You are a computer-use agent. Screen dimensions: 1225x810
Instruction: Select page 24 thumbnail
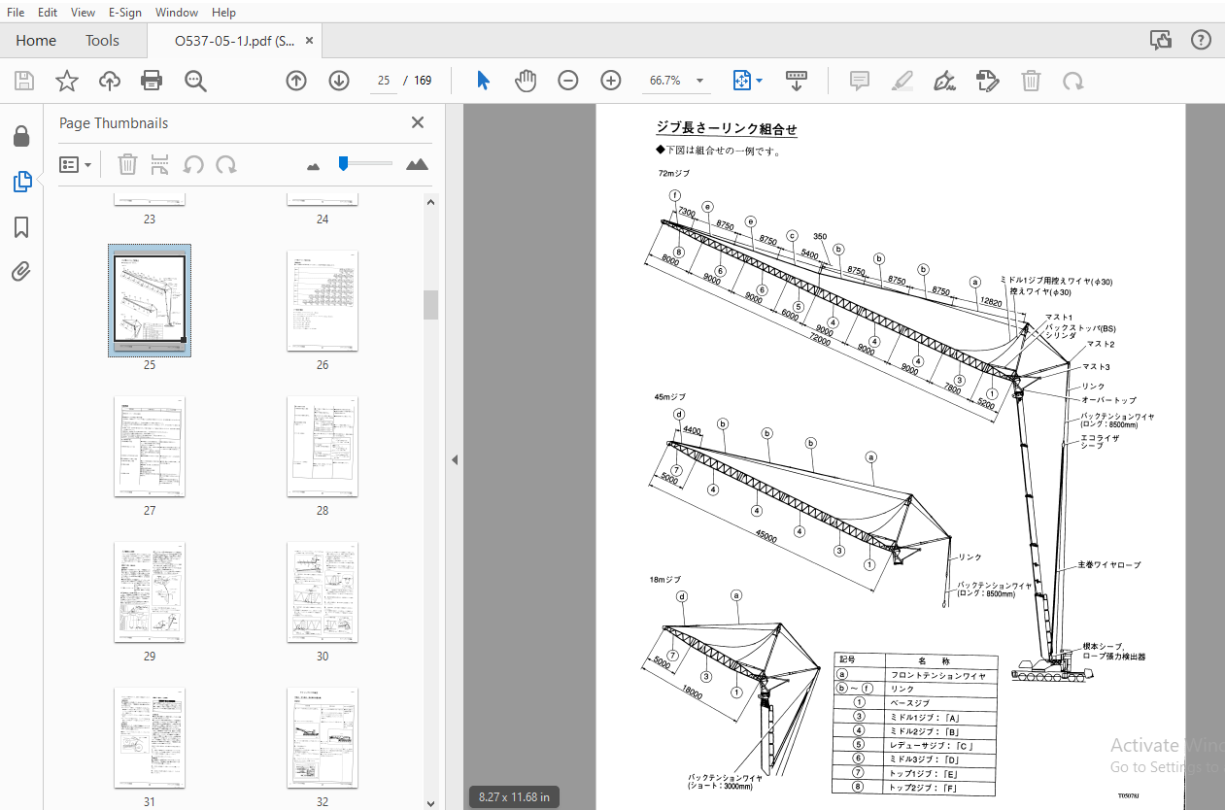tap(323, 199)
